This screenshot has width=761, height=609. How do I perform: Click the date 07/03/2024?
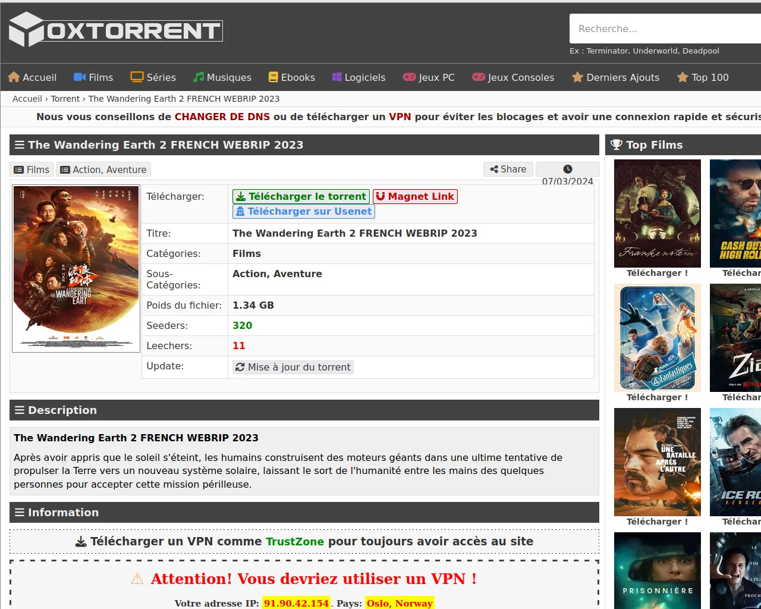pyautogui.click(x=568, y=181)
